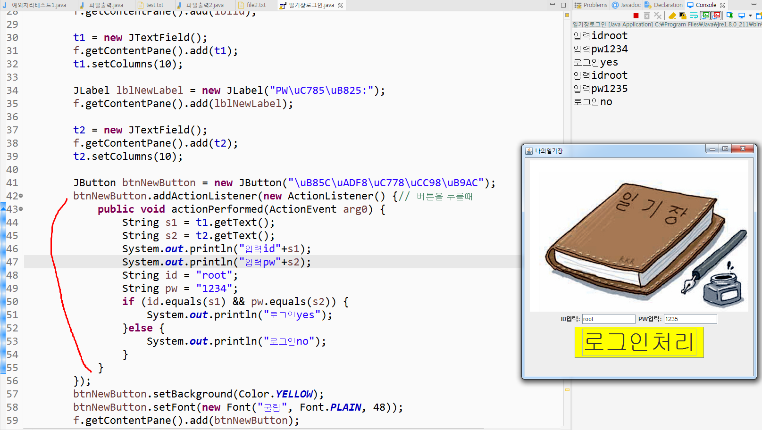
Task: Click the diary book image in 나의일기장 window
Action: [639, 236]
